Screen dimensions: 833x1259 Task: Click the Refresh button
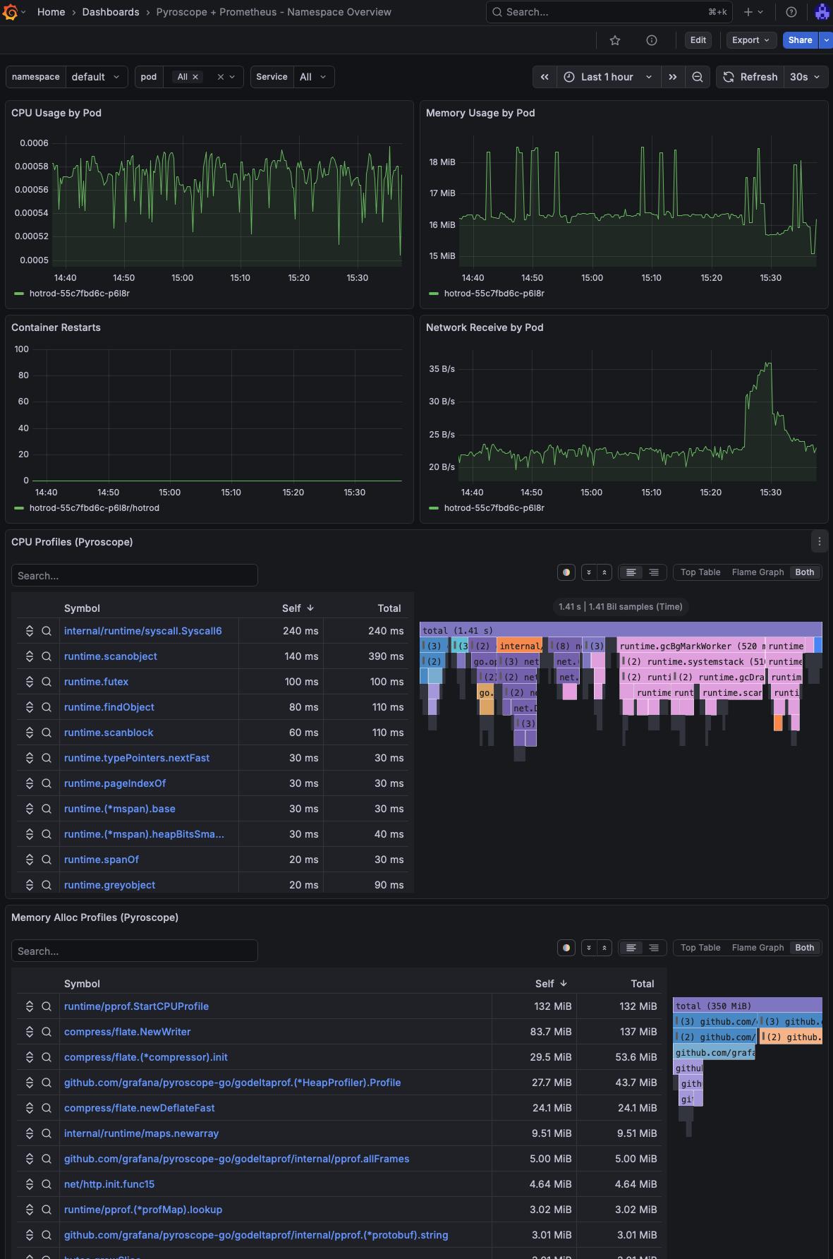coord(750,77)
